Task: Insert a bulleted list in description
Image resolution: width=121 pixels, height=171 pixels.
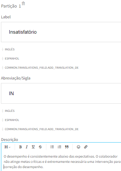Action: tap(52, 147)
